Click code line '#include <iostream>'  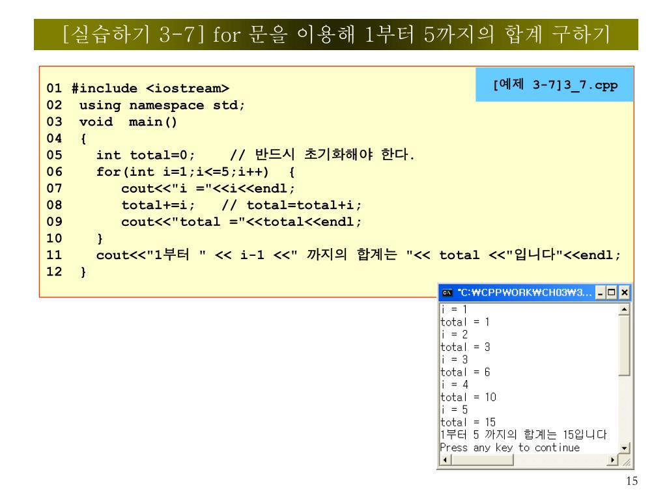150,89
